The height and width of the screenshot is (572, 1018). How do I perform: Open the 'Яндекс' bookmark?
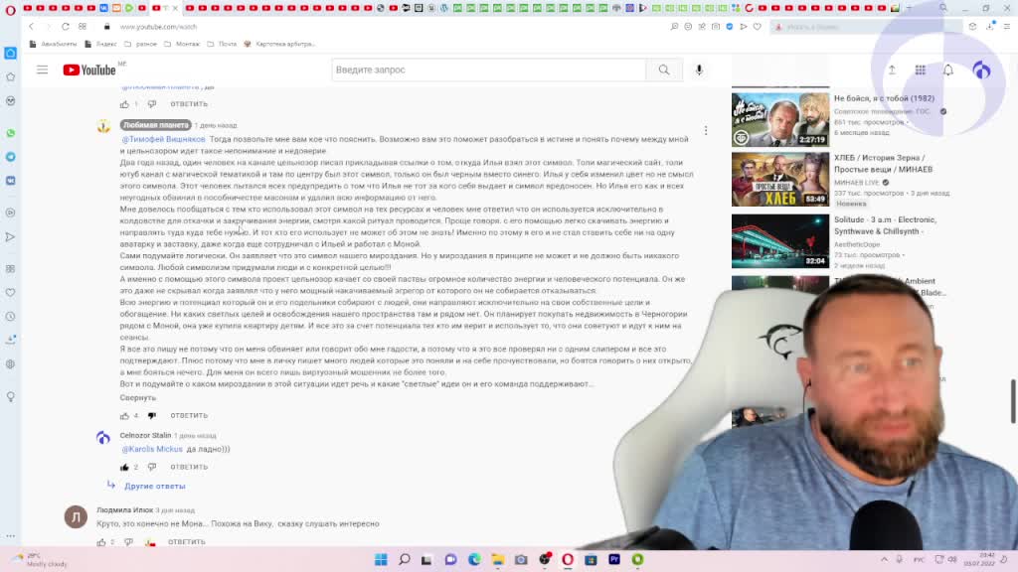coord(100,44)
